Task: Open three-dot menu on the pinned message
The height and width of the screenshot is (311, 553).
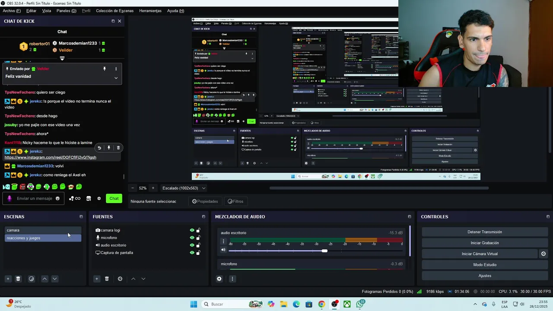Action: pos(116,69)
